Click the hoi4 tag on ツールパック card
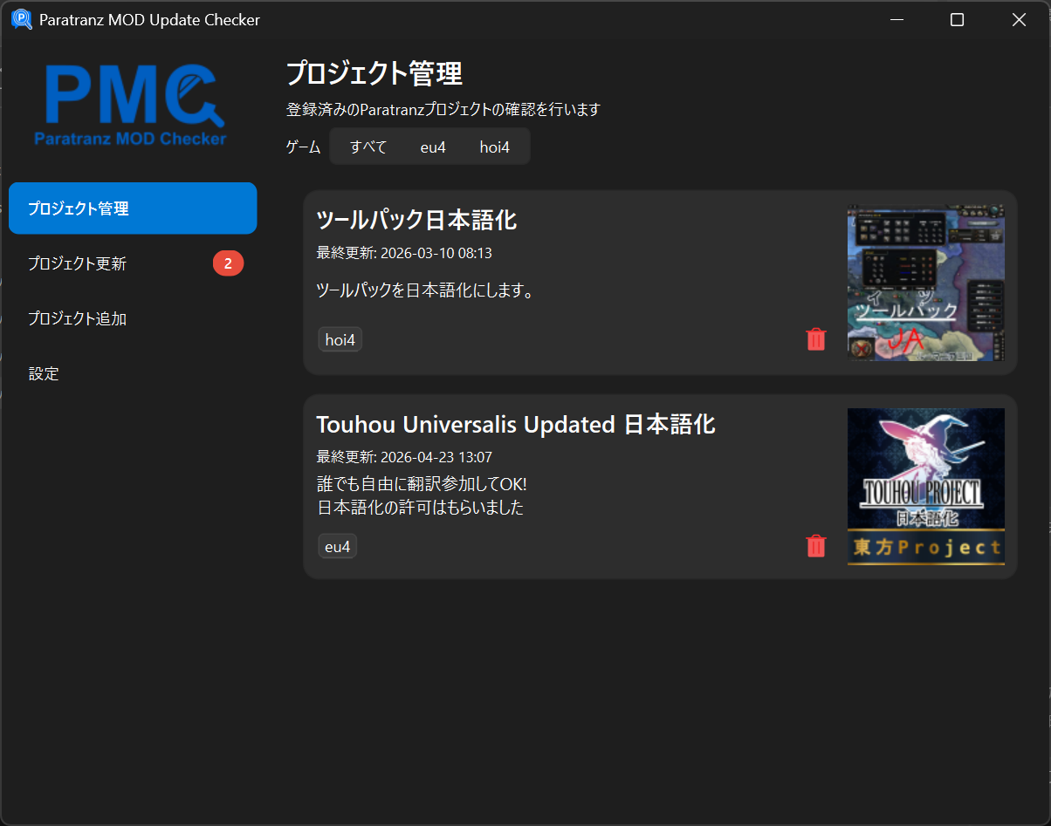 [x=340, y=339]
